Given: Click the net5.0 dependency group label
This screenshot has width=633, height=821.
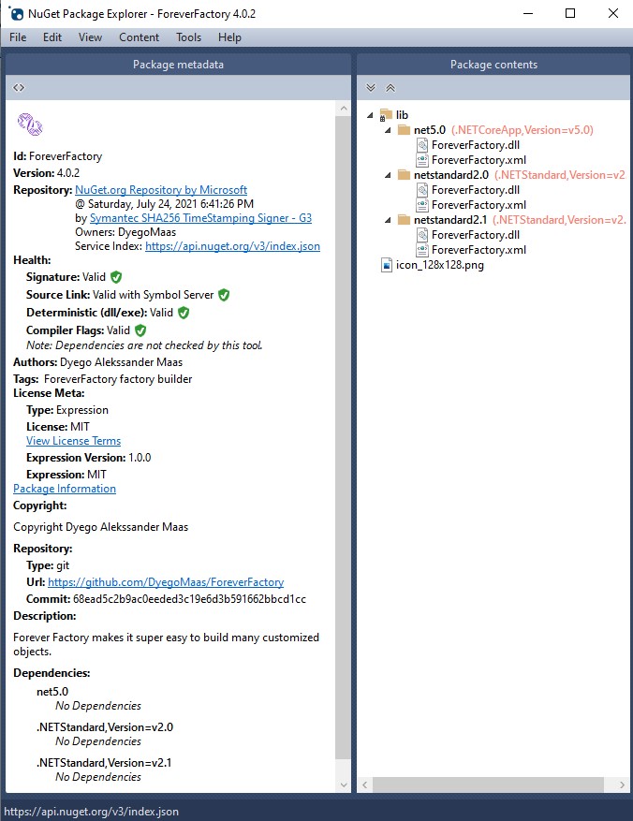Looking at the screenshot, I should [x=52, y=692].
